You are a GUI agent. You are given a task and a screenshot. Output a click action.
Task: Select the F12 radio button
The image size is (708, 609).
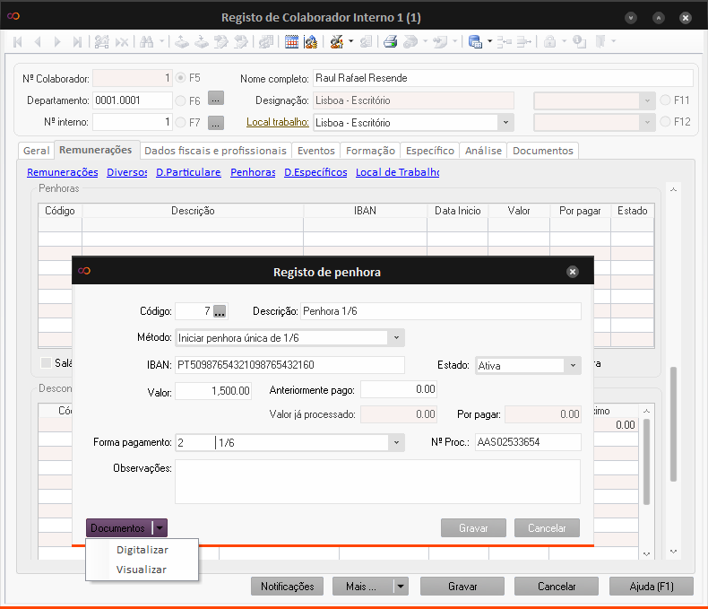pos(666,122)
